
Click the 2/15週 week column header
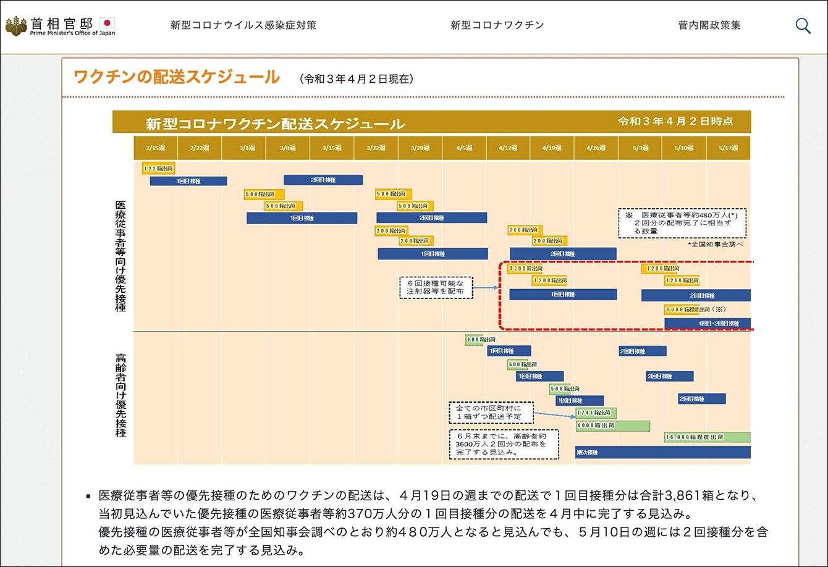pyautogui.click(x=156, y=148)
